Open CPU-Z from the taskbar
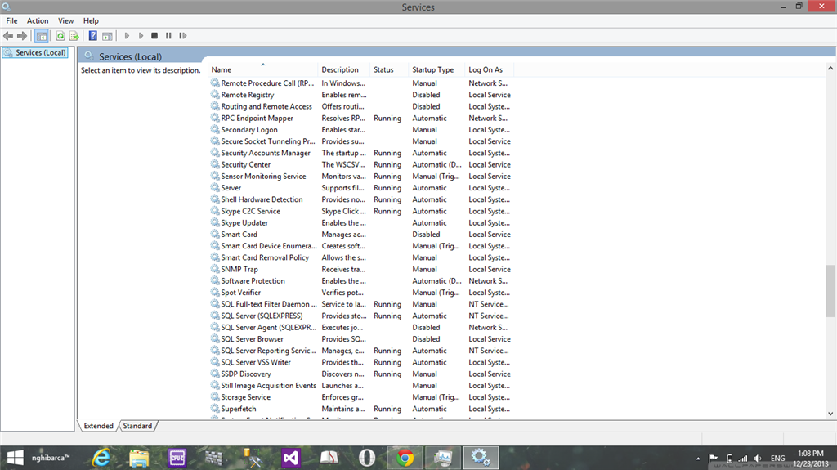The width and height of the screenshot is (837, 470). tap(177, 458)
